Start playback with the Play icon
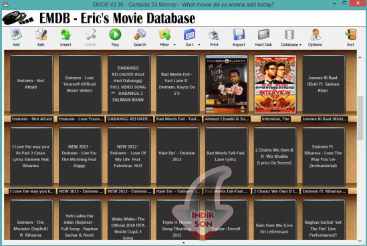Image resolution: width=367 pixels, height=246 pixels. point(115,35)
